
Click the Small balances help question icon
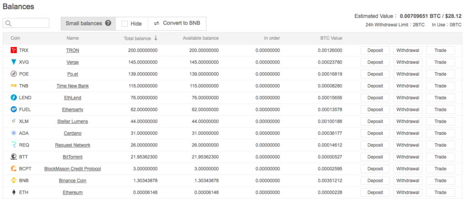(108, 23)
